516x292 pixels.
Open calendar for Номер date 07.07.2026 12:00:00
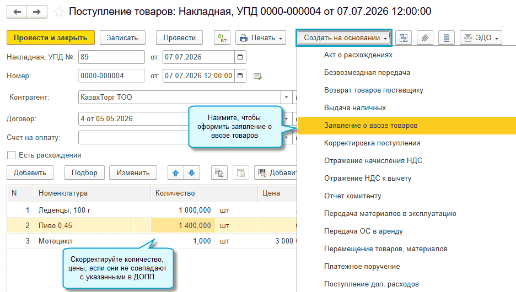point(240,75)
